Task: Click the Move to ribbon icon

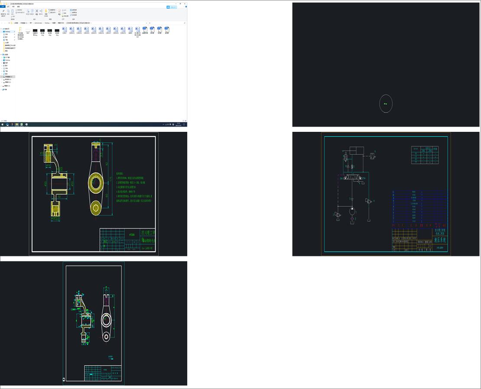Action: 28,11
